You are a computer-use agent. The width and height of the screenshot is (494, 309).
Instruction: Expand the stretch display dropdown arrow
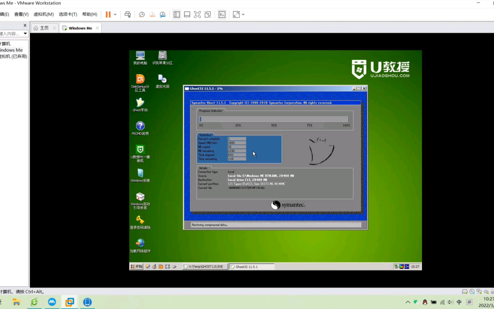click(243, 15)
